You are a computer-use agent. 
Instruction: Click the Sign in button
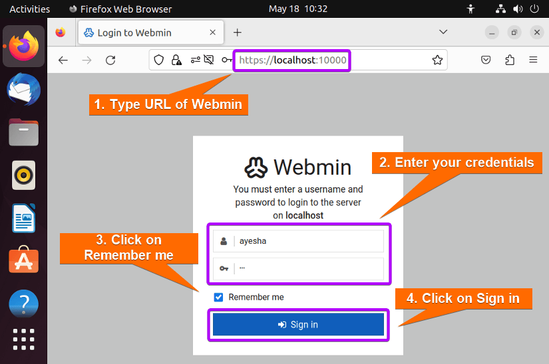[298, 325]
